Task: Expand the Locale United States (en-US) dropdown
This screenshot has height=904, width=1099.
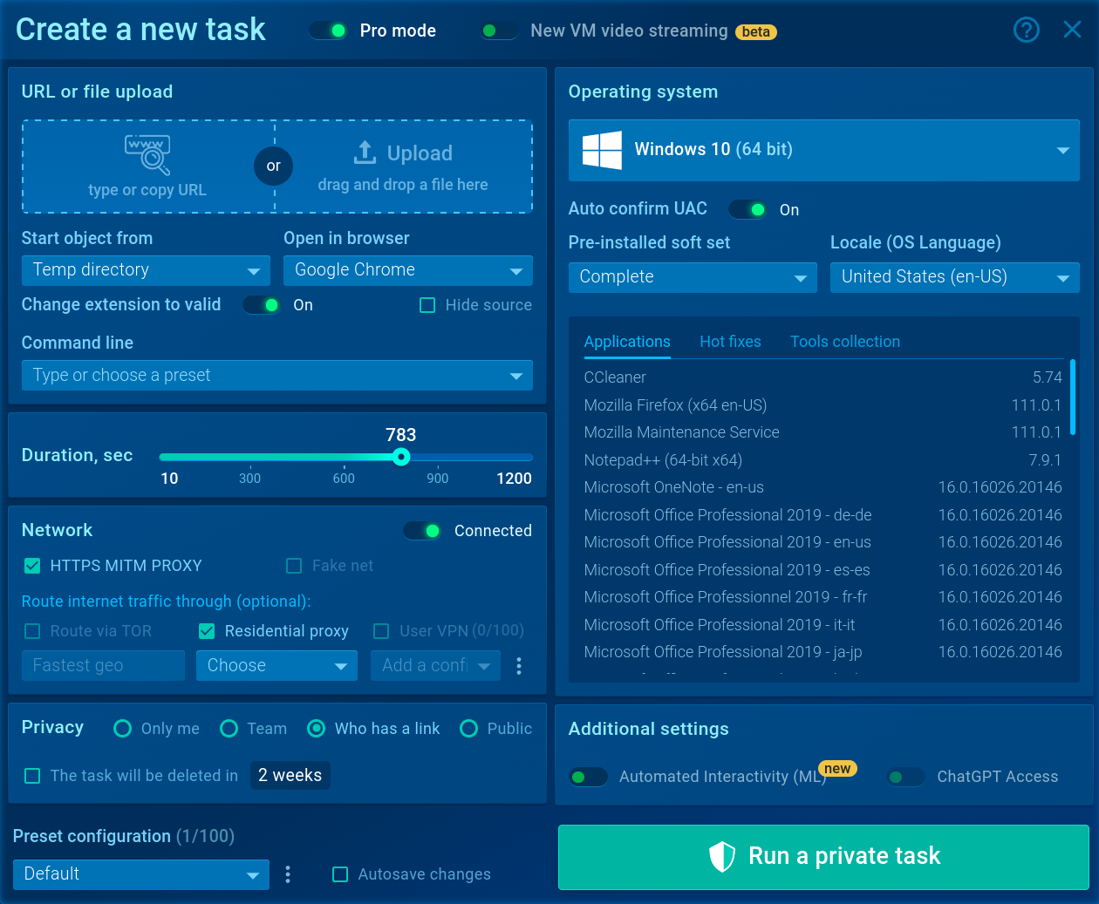Action: 955,277
